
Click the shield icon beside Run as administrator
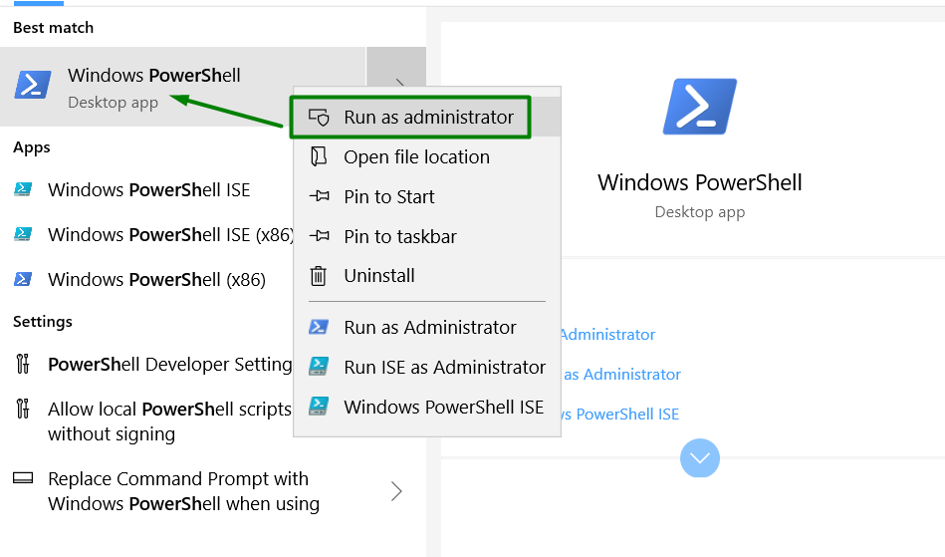click(x=319, y=117)
